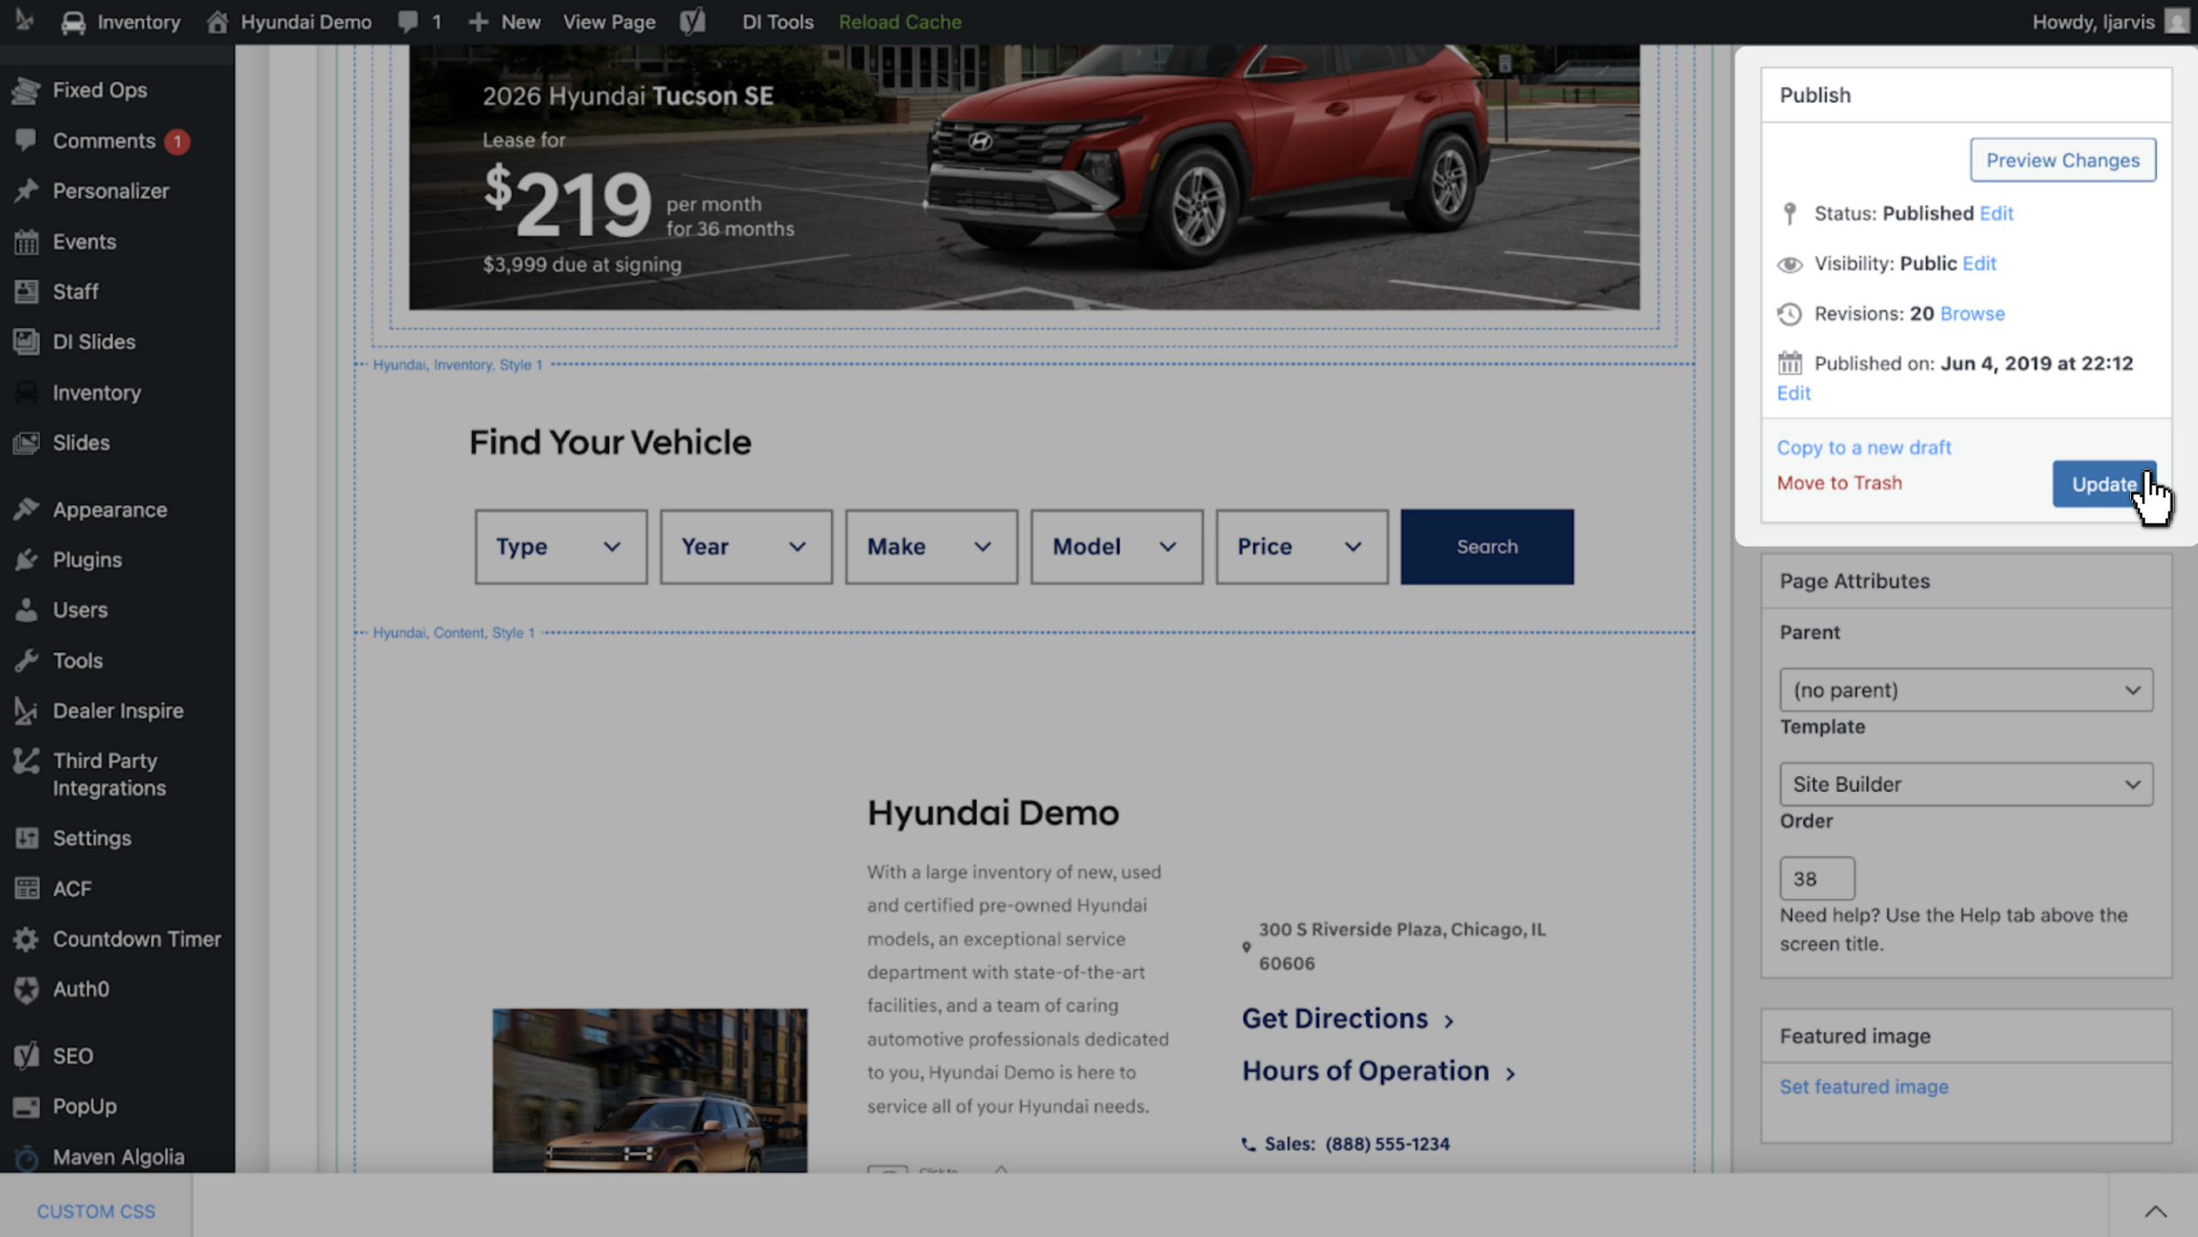The height and width of the screenshot is (1237, 2198).
Task: Click the Tucson SE lease banner image
Action: coord(1024,178)
